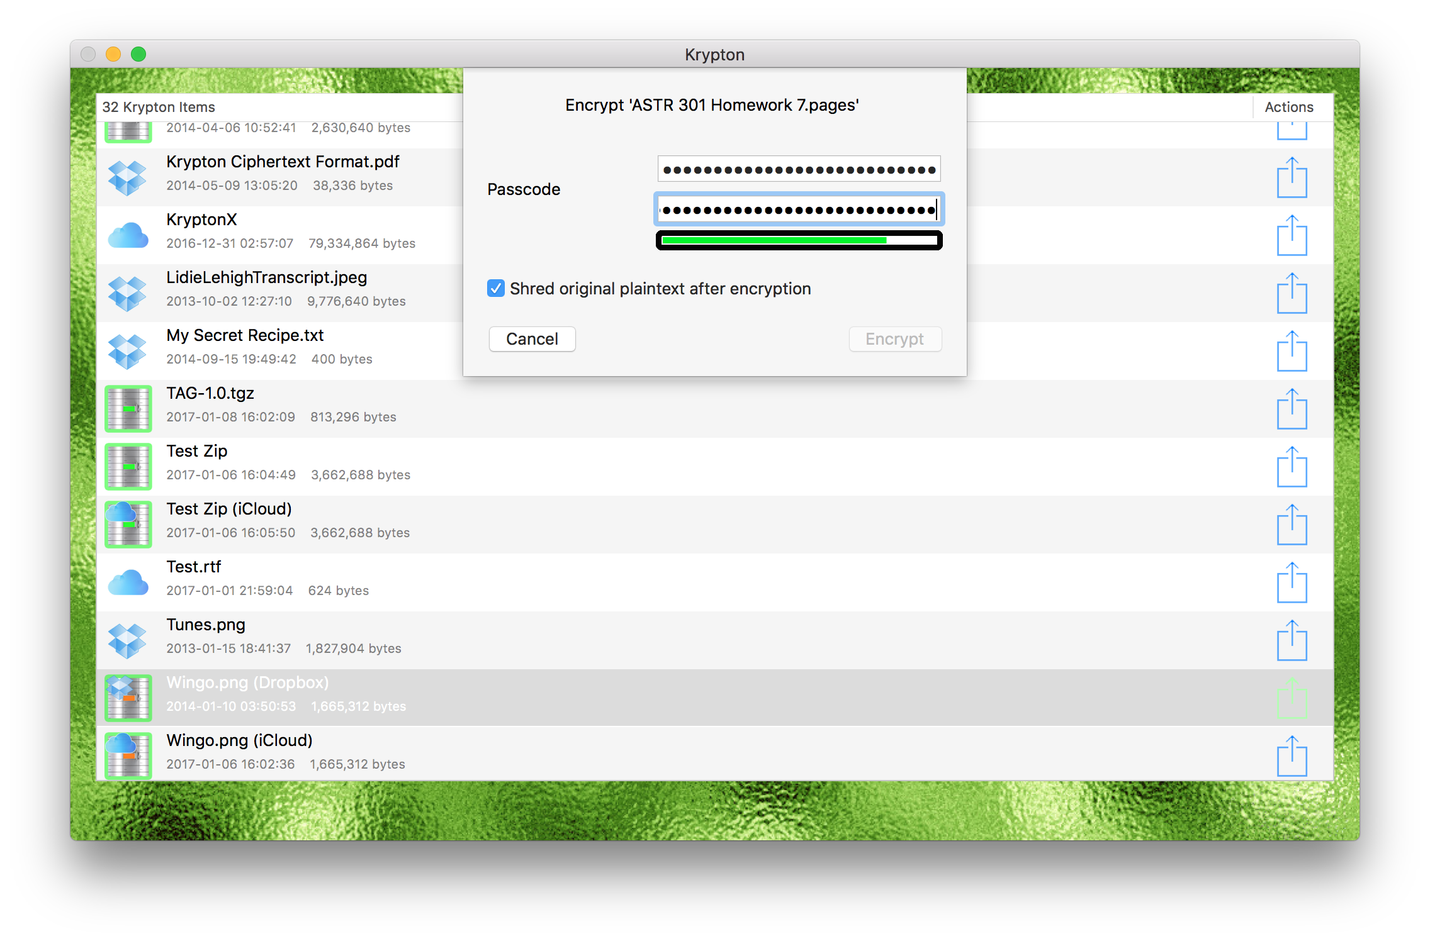Viewport: 1430px width, 941px height.
Task: Click the 32 Krypton Items header
Action: tap(159, 107)
